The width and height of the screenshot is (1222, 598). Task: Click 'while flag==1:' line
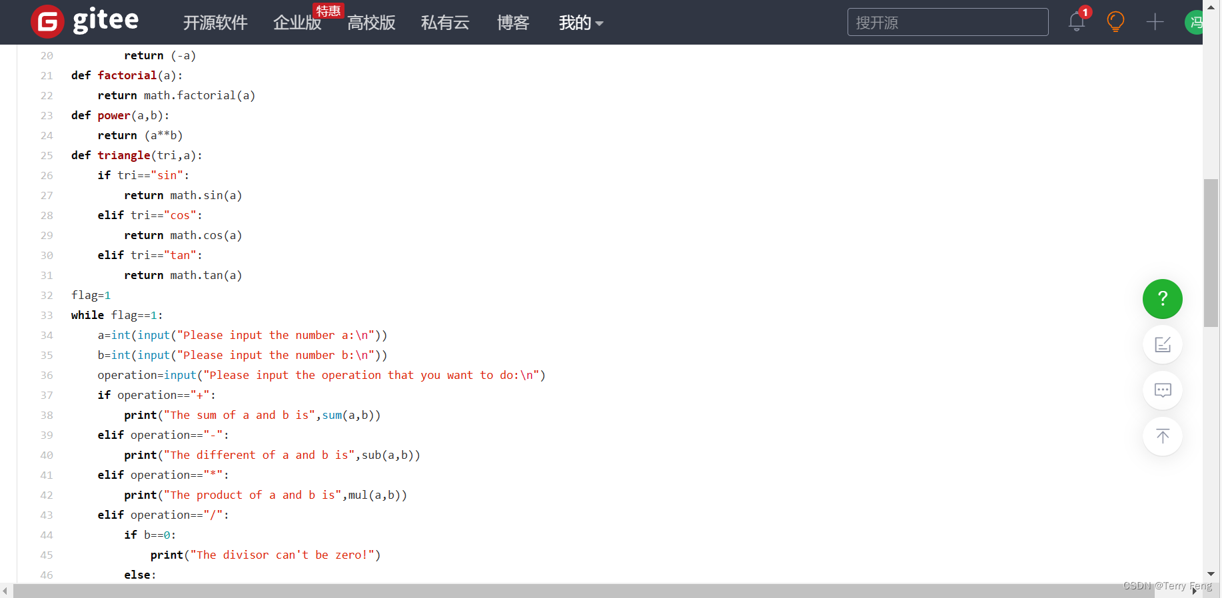[x=117, y=316]
